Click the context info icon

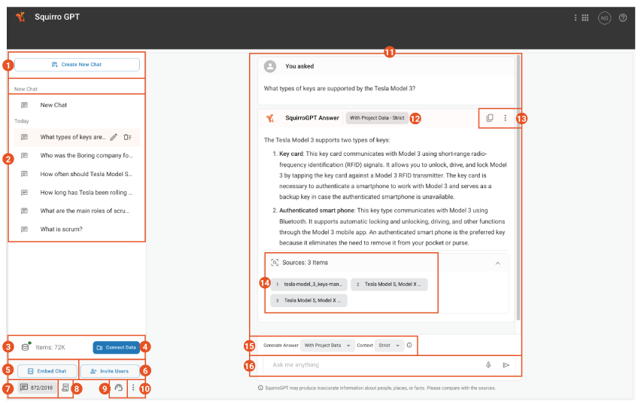tap(409, 346)
